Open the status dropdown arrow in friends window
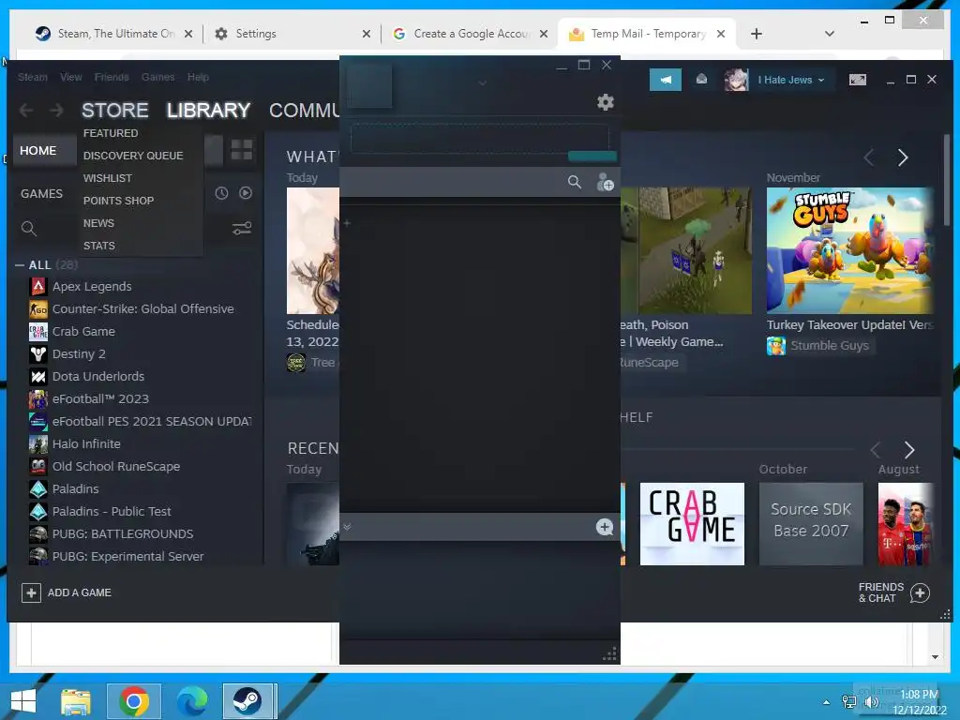The height and width of the screenshot is (720, 960). click(x=483, y=82)
